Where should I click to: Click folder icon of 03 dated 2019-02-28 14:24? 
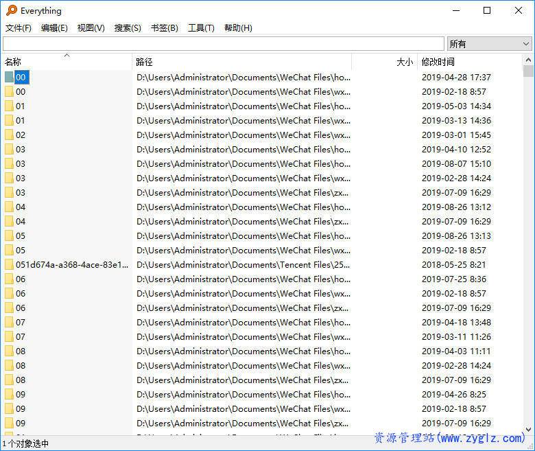9,178
